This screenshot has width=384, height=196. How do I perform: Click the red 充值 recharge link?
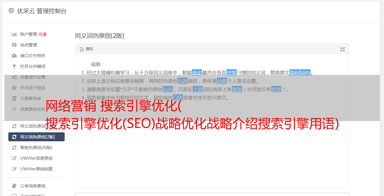point(42,34)
